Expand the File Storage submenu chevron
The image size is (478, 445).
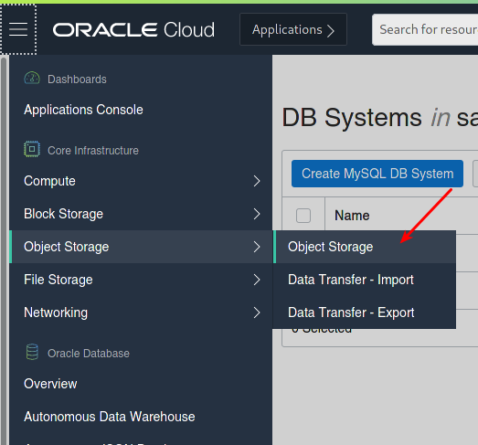(257, 280)
